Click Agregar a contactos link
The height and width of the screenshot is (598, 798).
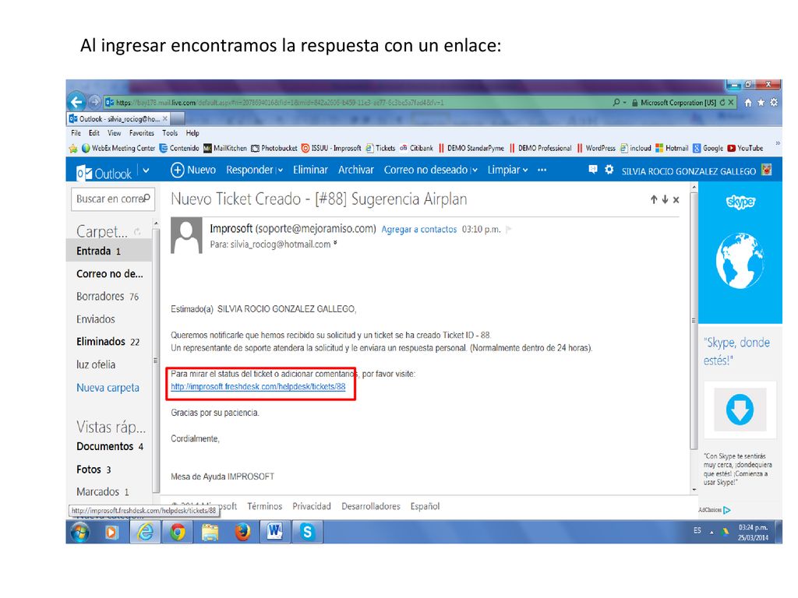coord(418,230)
